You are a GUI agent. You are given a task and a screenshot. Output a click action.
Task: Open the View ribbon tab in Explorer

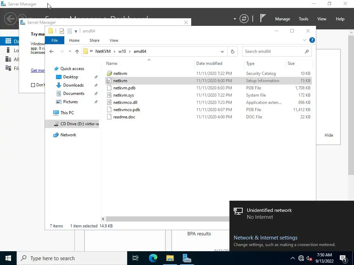tap(114, 40)
